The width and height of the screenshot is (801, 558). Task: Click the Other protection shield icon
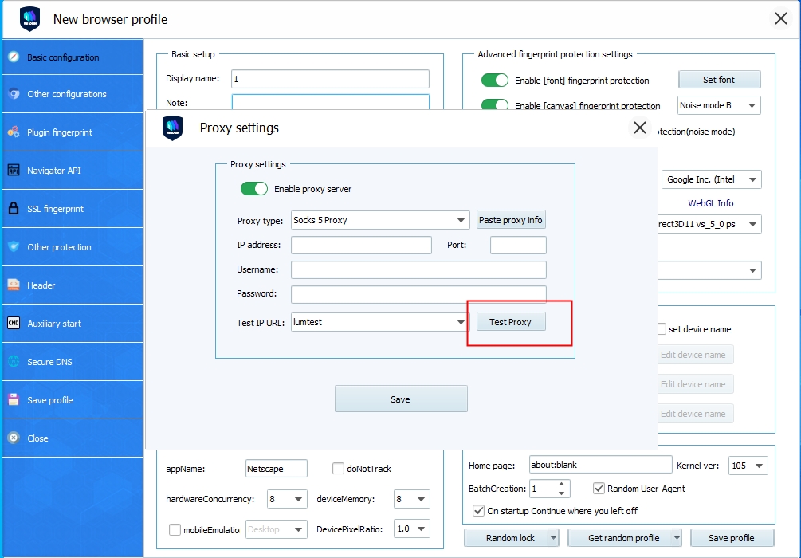coord(13,247)
